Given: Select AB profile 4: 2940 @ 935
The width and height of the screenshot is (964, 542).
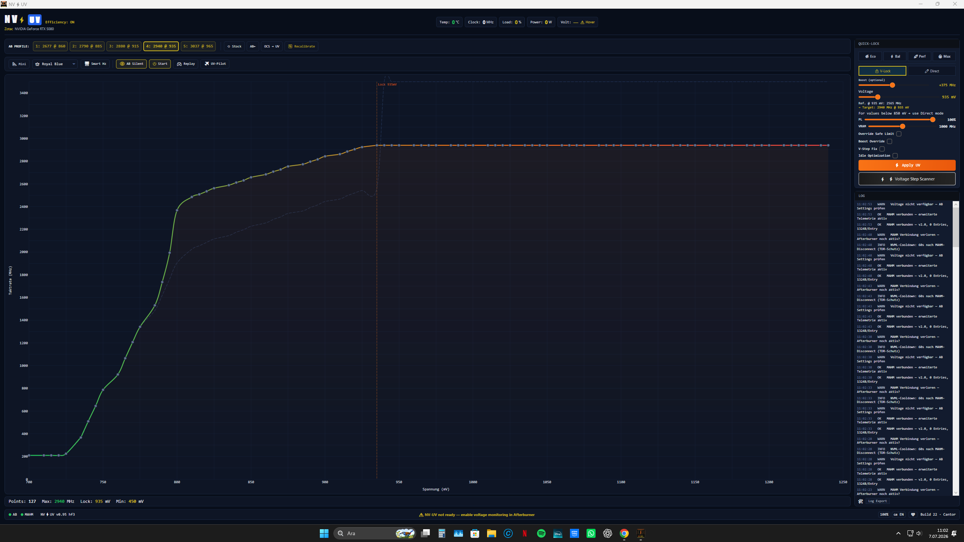Looking at the screenshot, I should point(161,46).
